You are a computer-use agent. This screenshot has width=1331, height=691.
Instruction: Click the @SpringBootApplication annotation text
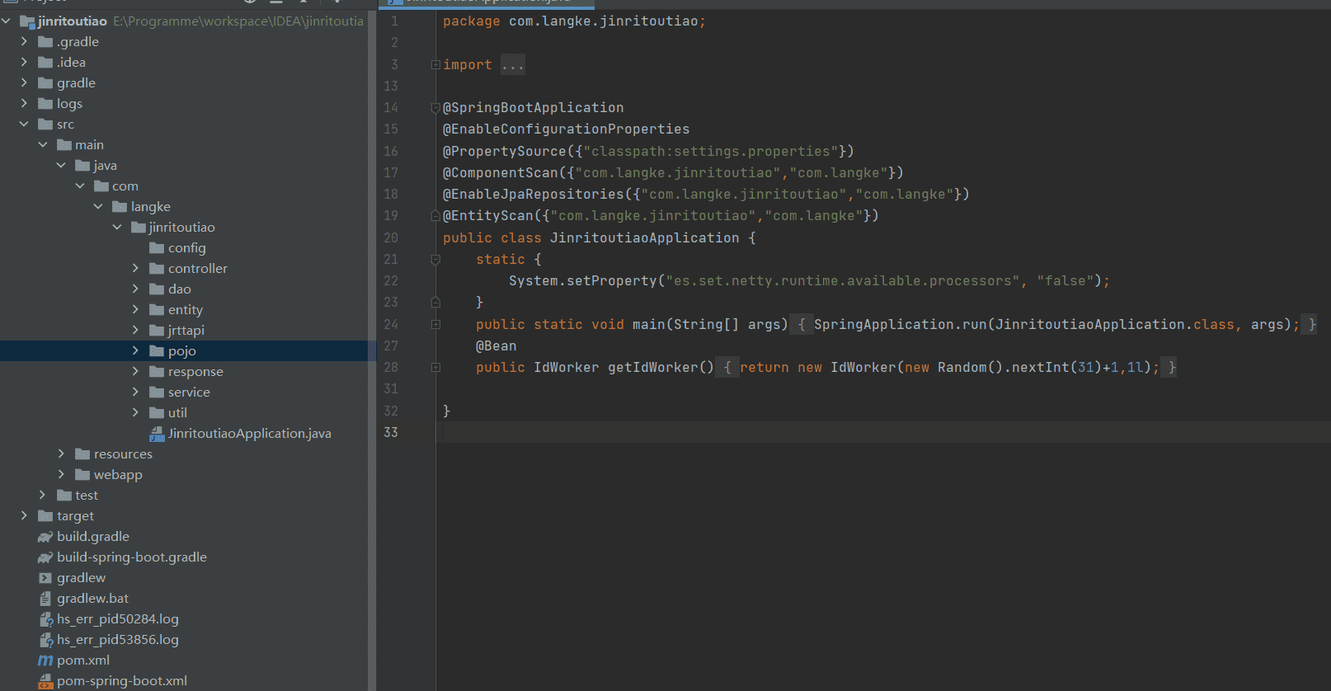pyautogui.click(x=534, y=108)
